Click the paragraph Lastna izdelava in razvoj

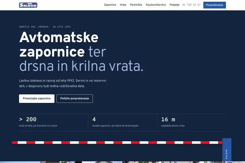63,83
